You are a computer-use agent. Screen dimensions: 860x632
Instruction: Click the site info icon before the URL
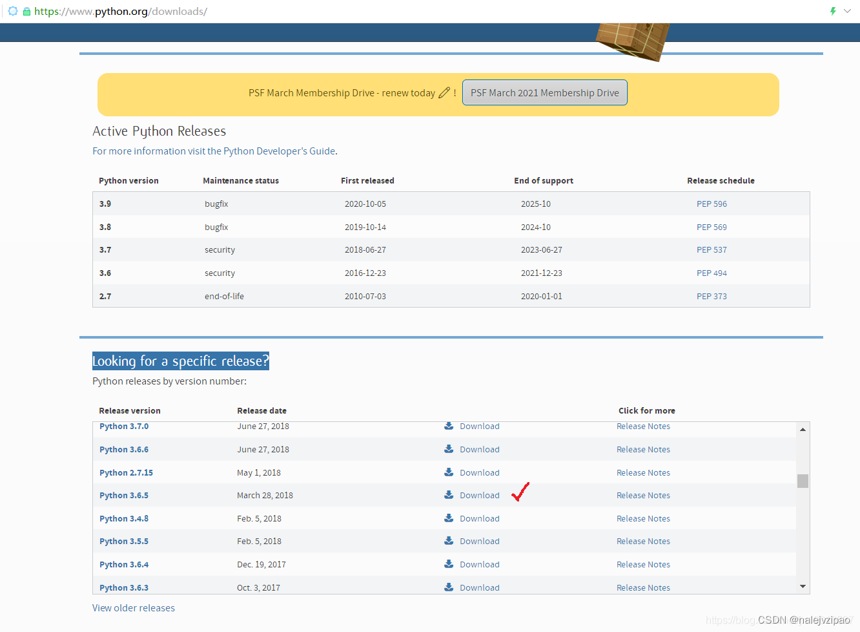click(12, 11)
